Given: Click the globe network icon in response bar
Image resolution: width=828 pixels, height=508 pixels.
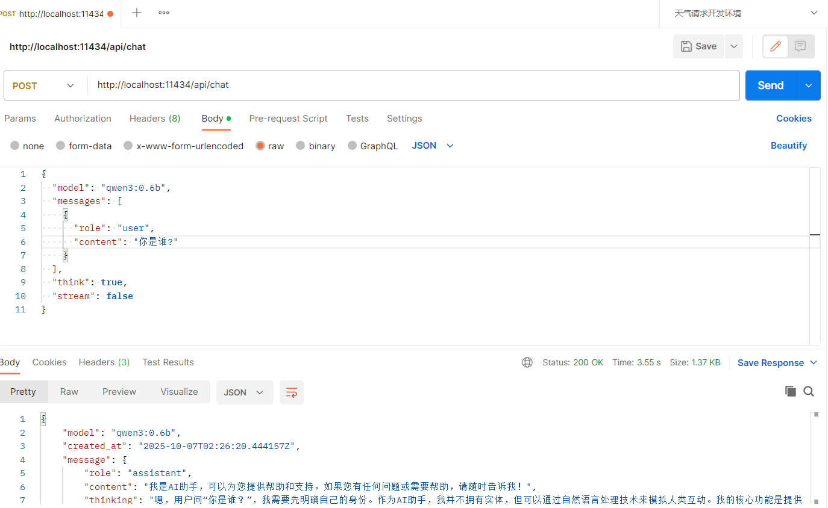Looking at the screenshot, I should [527, 362].
